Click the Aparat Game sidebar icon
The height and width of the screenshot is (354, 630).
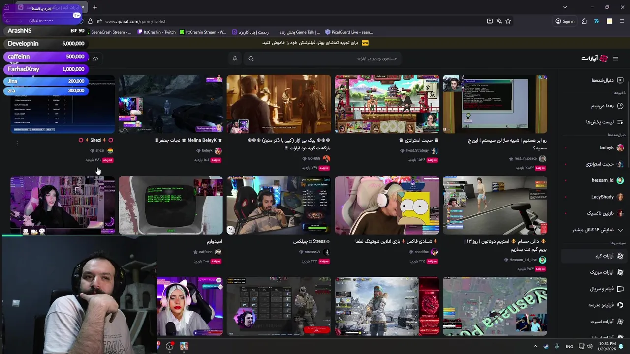(620, 256)
